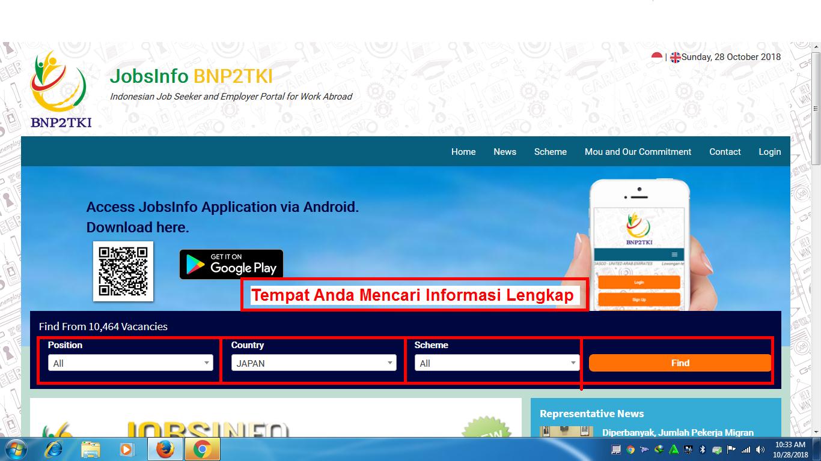Image resolution: width=821 pixels, height=461 pixels.
Task: Open the Login menu item
Action: (769, 152)
